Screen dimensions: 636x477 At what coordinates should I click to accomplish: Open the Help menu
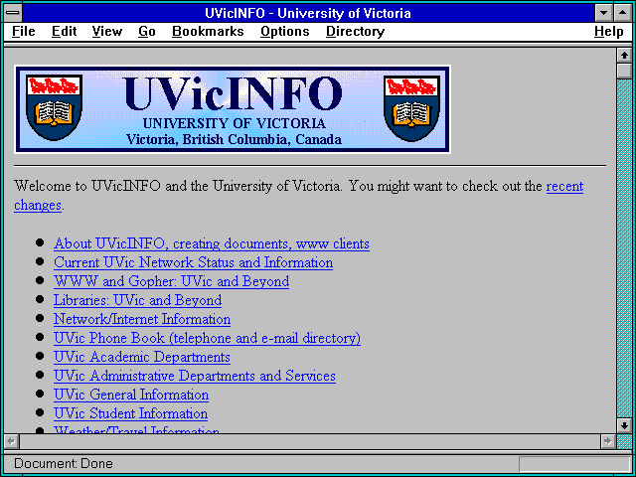pyautogui.click(x=609, y=32)
